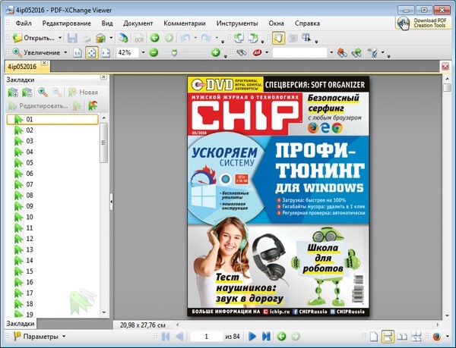Viewport: 456px width, 348px height.
Task: Select bookmark 07 in the list
Action: point(30,184)
